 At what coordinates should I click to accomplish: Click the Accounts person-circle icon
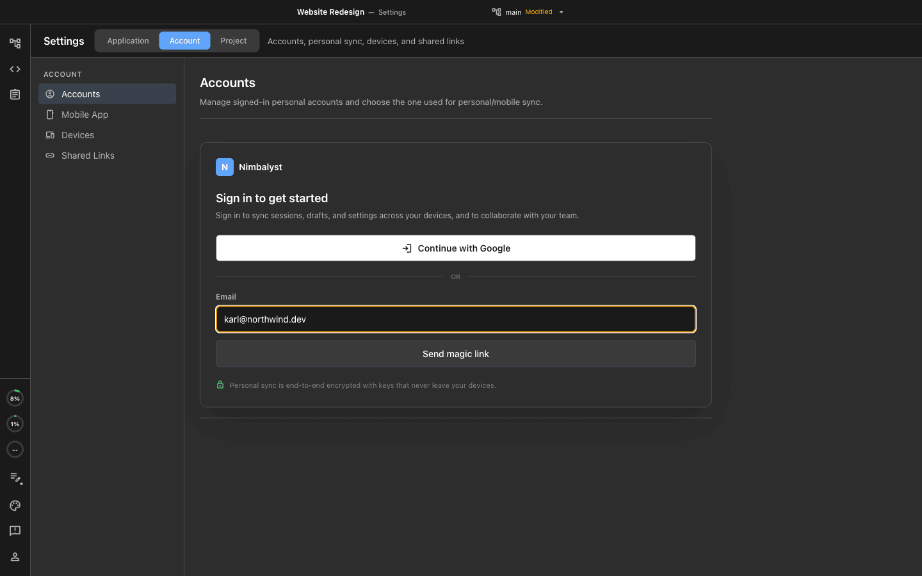[50, 94]
